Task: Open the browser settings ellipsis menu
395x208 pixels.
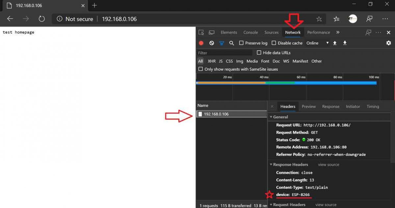Action: [x=385, y=19]
